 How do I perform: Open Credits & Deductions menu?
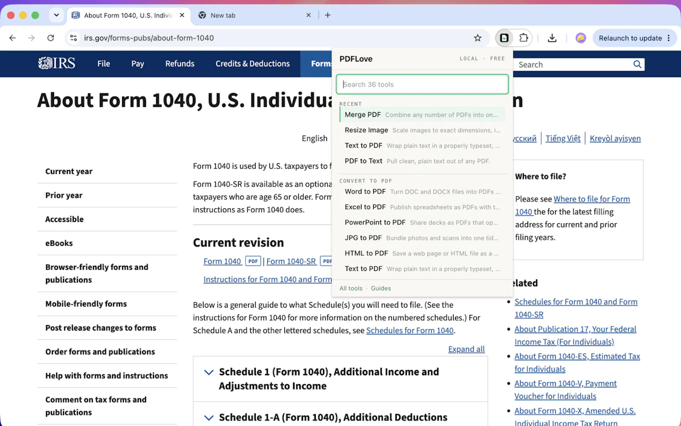(252, 64)
